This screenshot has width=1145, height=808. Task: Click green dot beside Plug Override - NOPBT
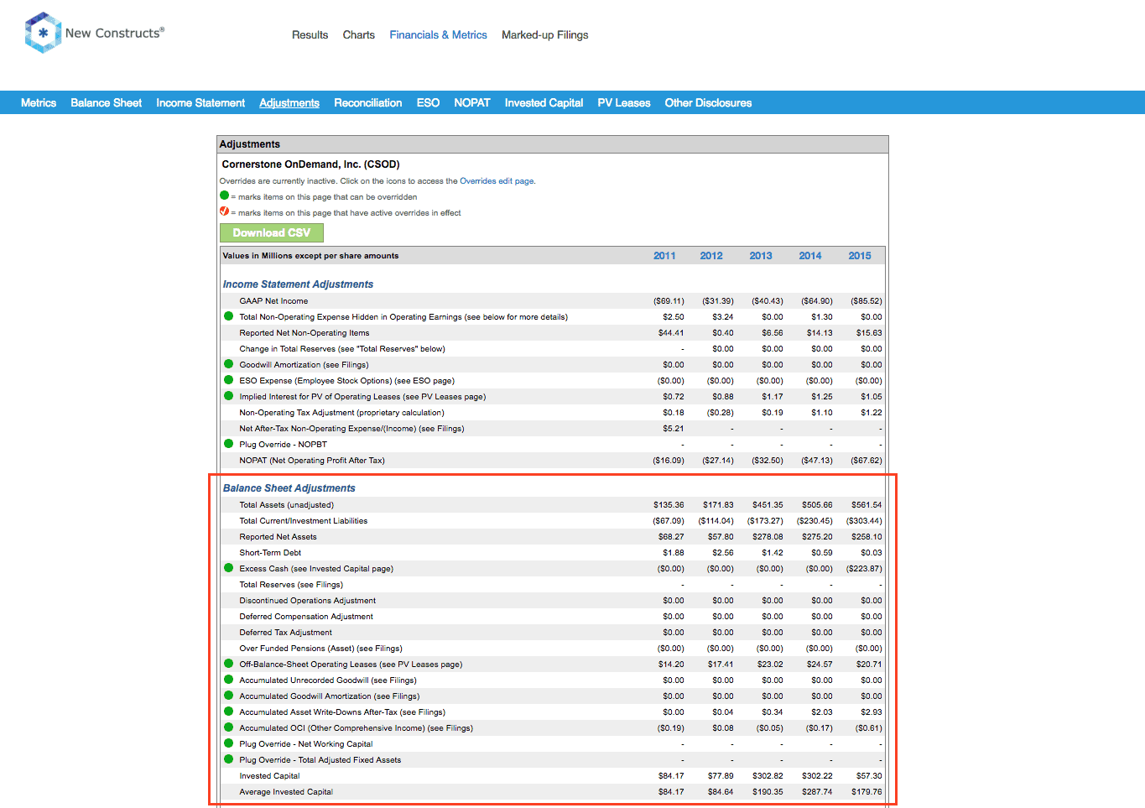coord(228,444)
